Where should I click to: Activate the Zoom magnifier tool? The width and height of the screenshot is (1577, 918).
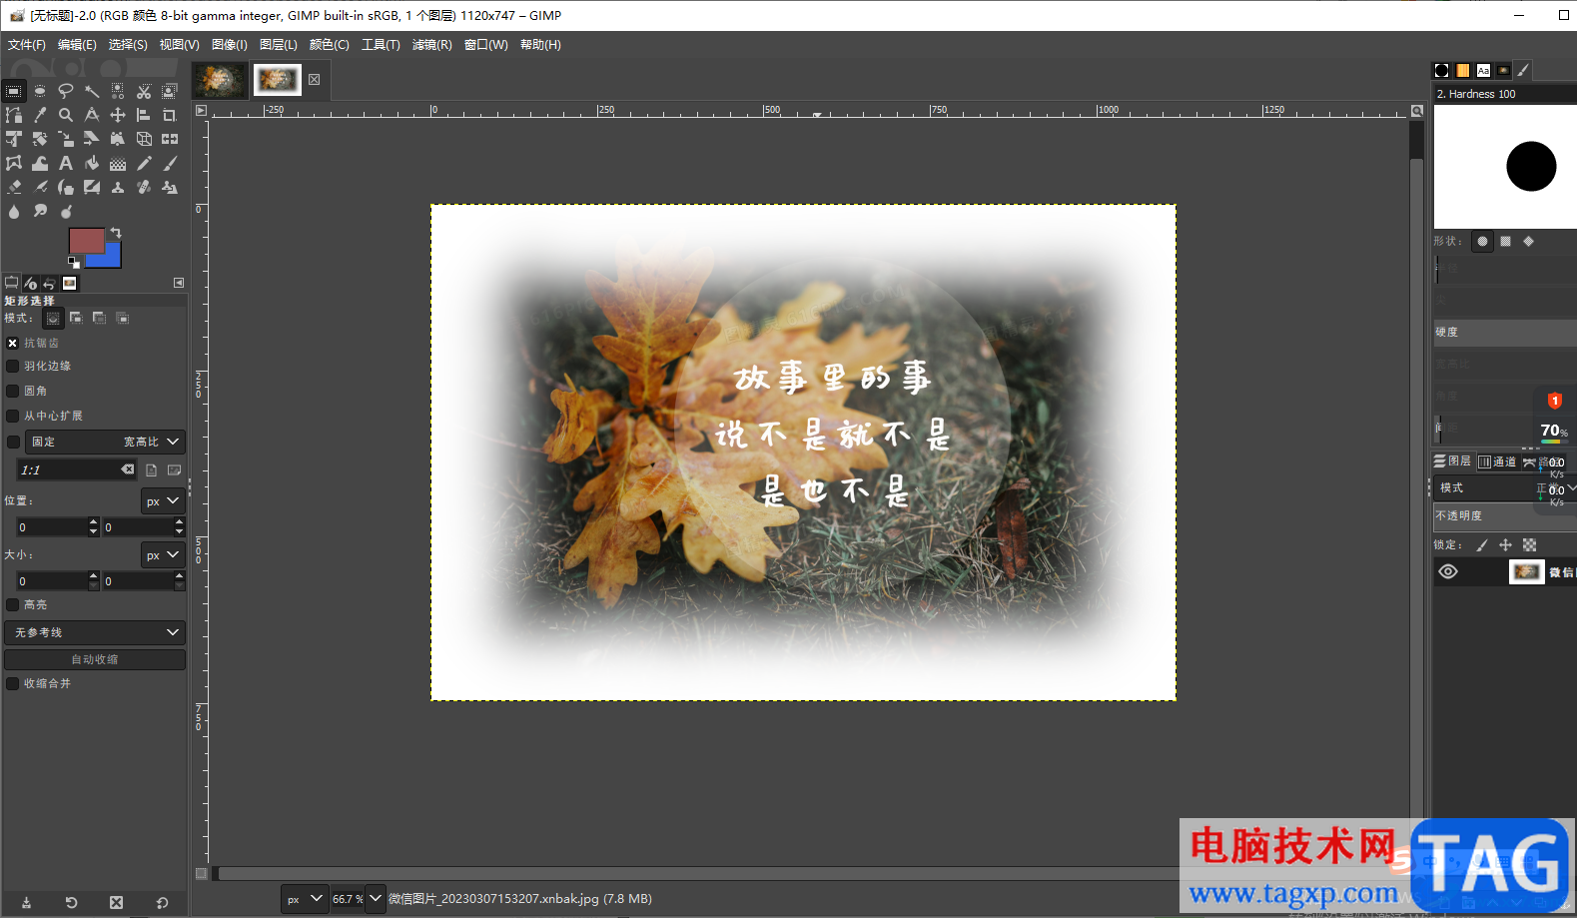[66, 115]
